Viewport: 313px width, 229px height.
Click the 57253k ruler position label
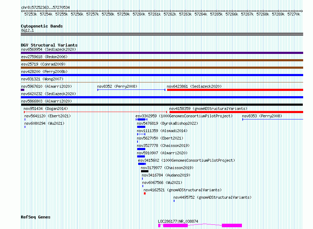pyautogui.click(x=31, y=14)
